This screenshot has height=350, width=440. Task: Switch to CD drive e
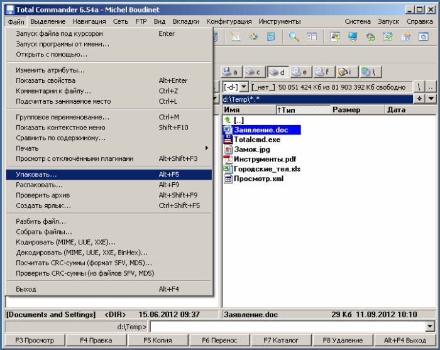pos(300,72)
